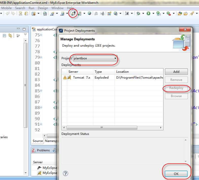
Task: Click the camera screenshot icon in toolbar
Action: (x=127, y=13)
